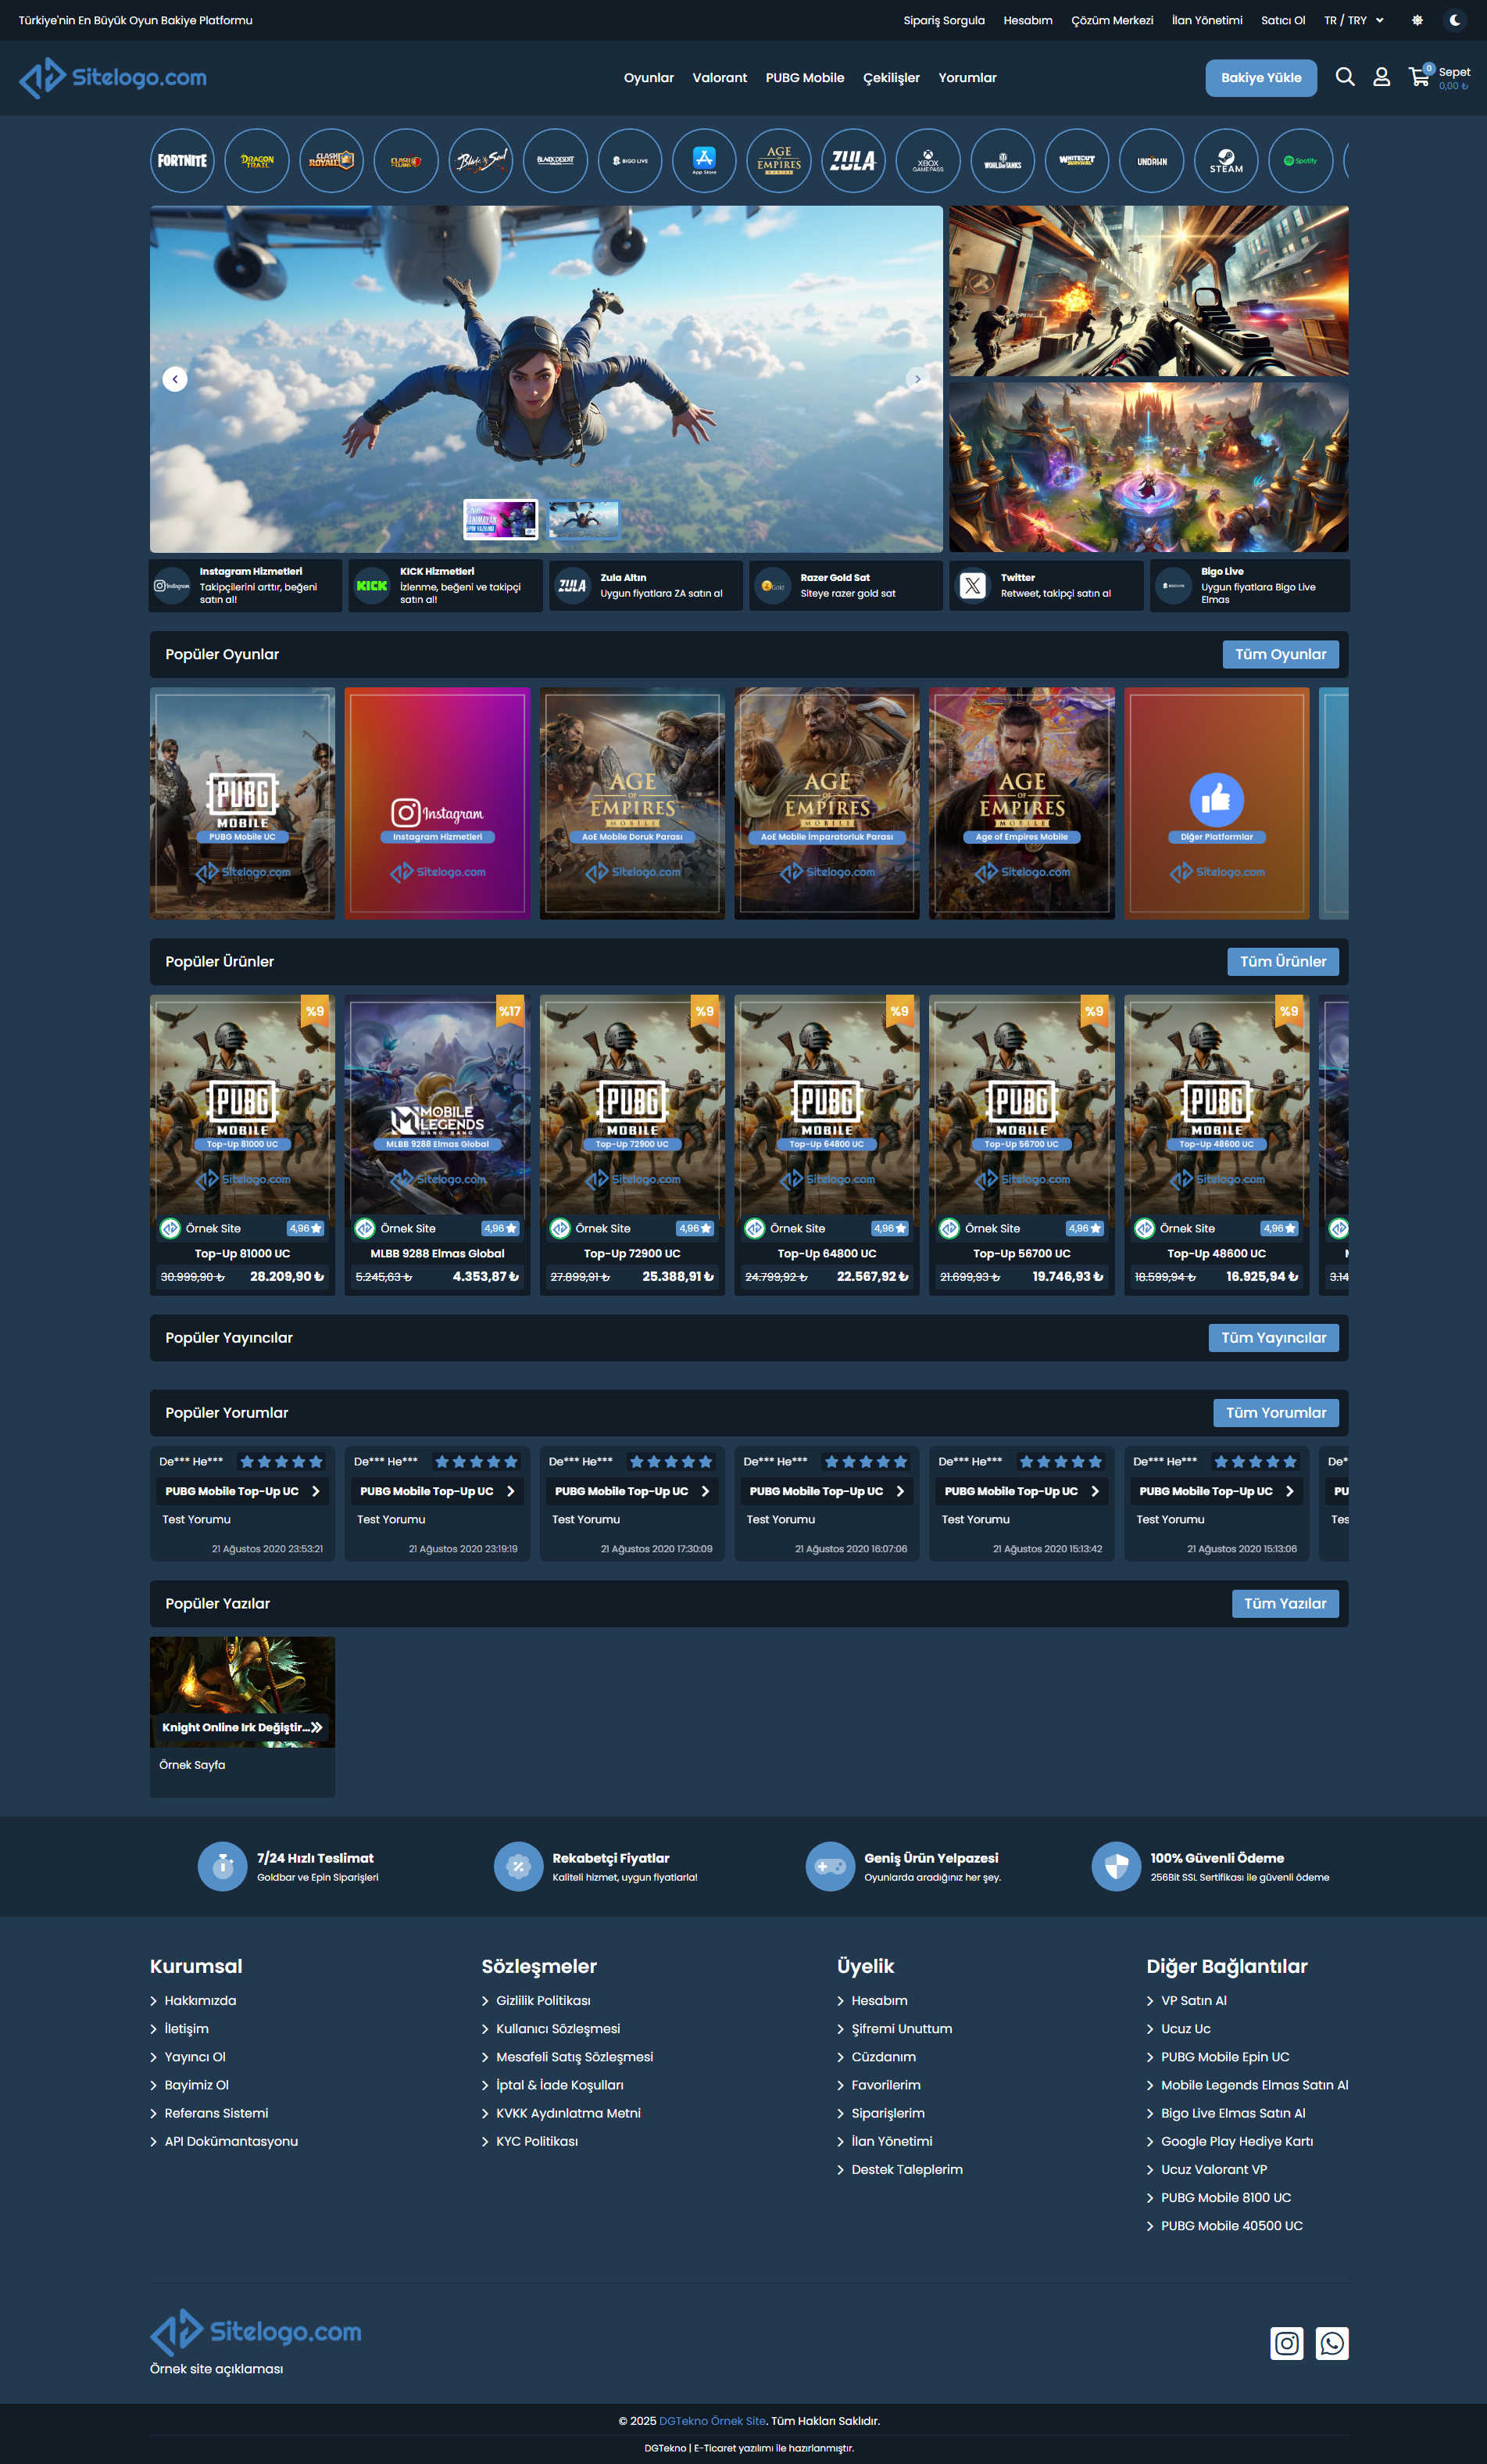Image resolution: width=1487 pixels, height=2464 pixels.
Task: Open the footer Instagram icon
Action: point(1287,2343)
